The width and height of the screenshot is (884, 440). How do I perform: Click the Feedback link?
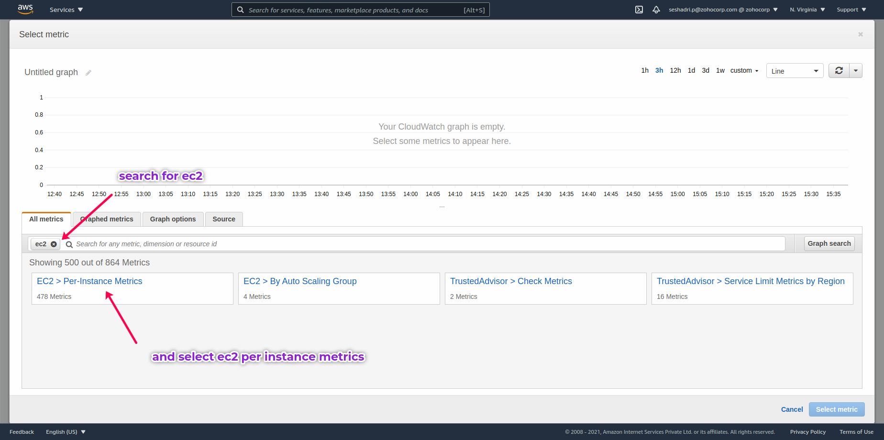[22, 432]
